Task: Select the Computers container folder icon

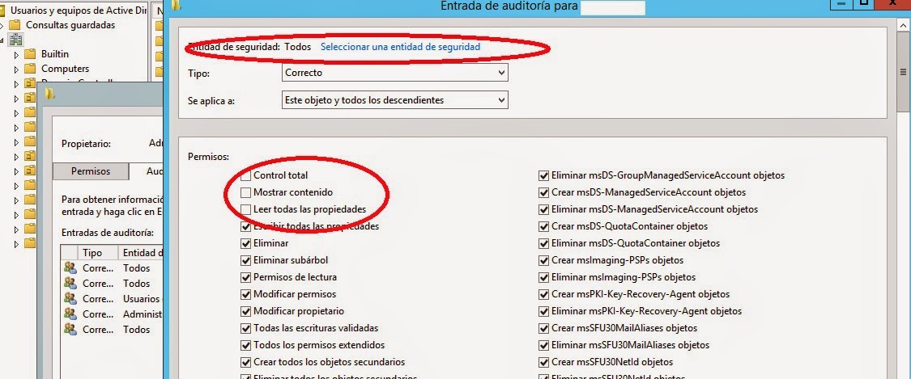Action: (x=30, y=69)
